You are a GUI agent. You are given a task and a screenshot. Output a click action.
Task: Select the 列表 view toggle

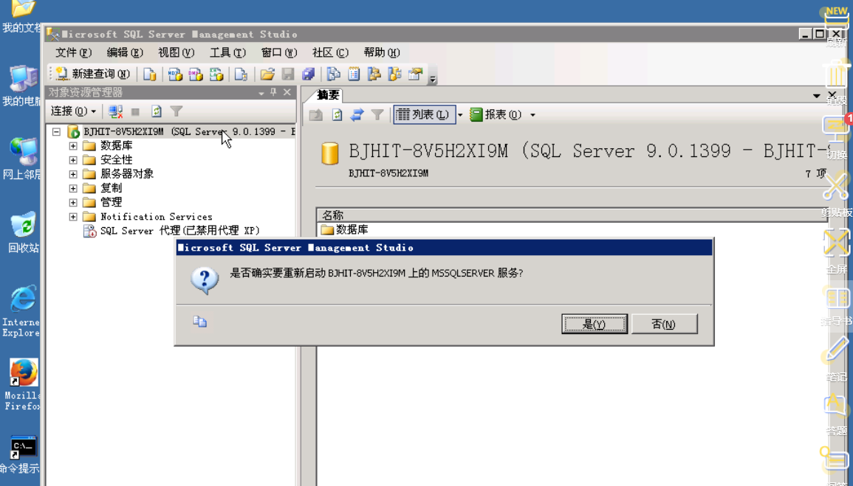click(425, 115)
